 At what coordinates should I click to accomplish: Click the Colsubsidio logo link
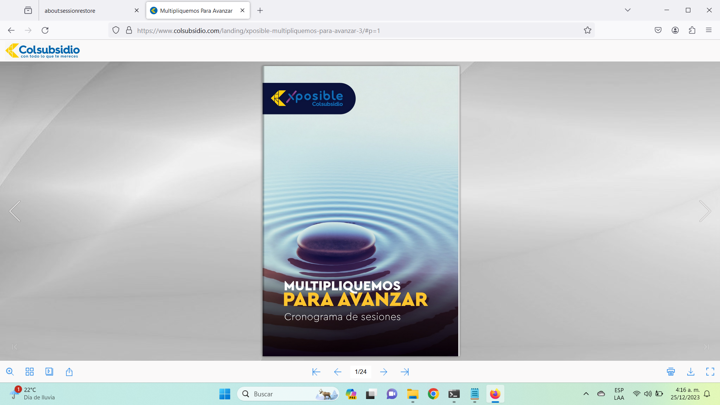point(42,50)
